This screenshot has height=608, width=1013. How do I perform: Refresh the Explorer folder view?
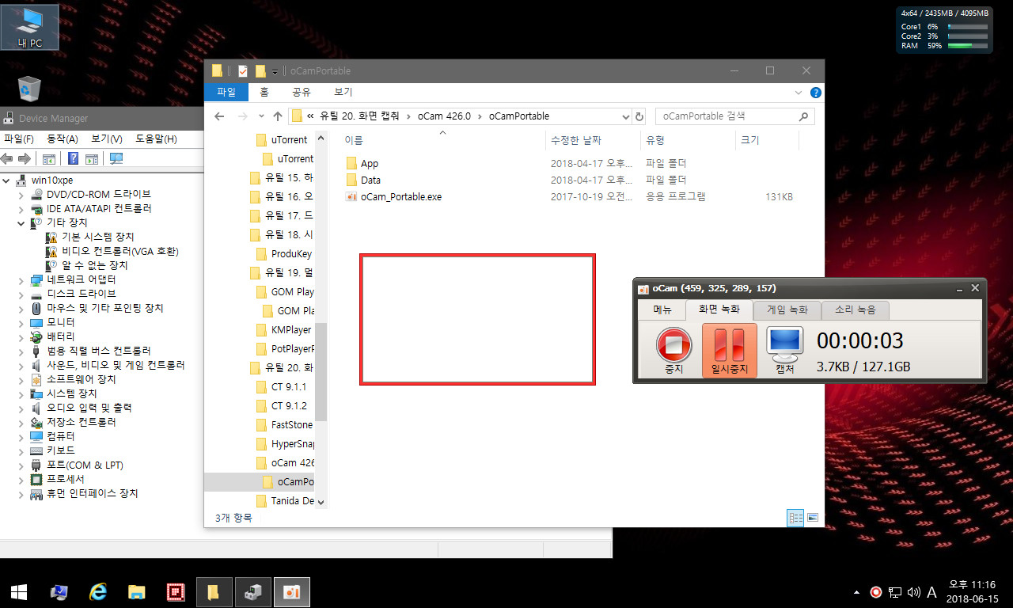pos(639,116)
